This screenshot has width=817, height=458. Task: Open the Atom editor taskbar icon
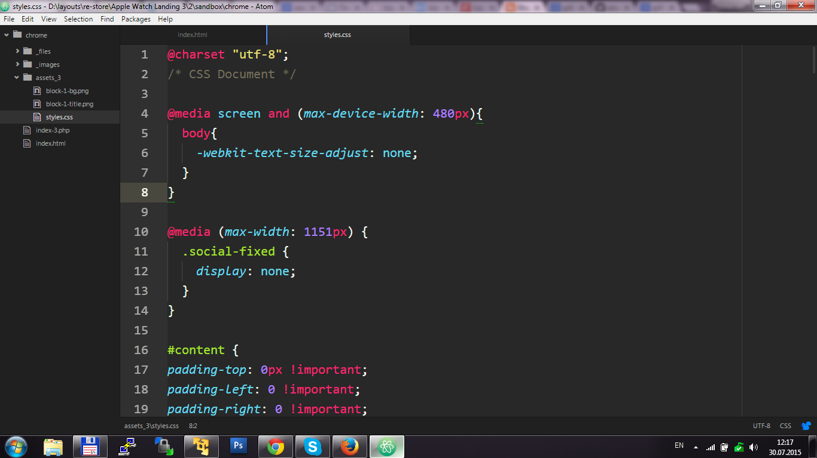point(386,446)
